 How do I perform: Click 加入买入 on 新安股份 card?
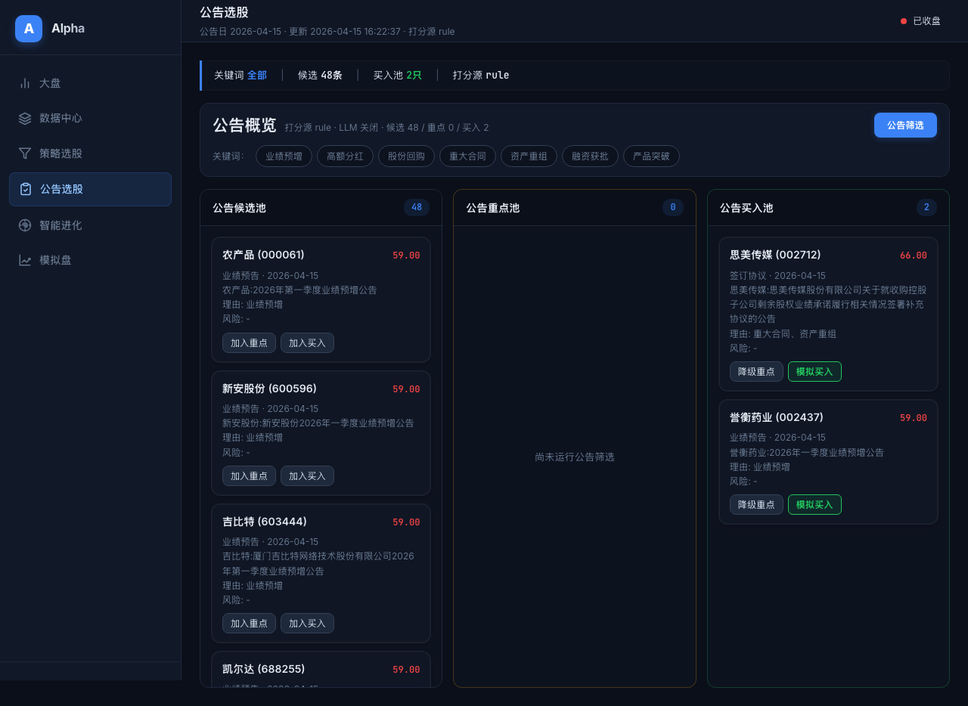coord(307,475)
